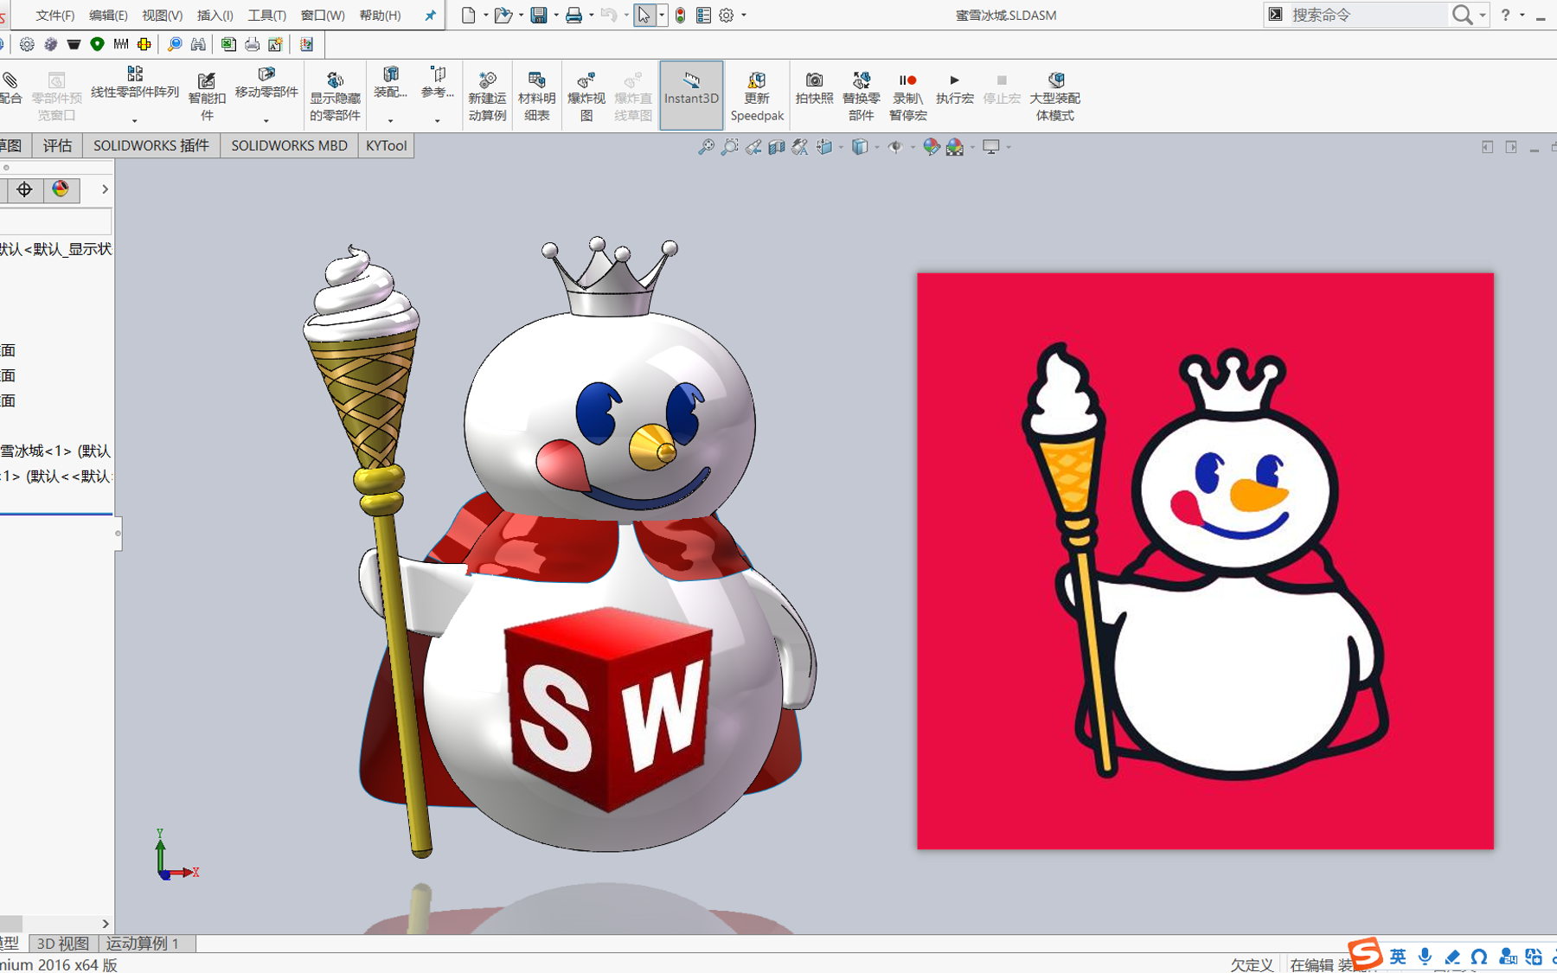
Task: Click the 新建运动算例 motion study tool
Action: click(x=487, y=95)
